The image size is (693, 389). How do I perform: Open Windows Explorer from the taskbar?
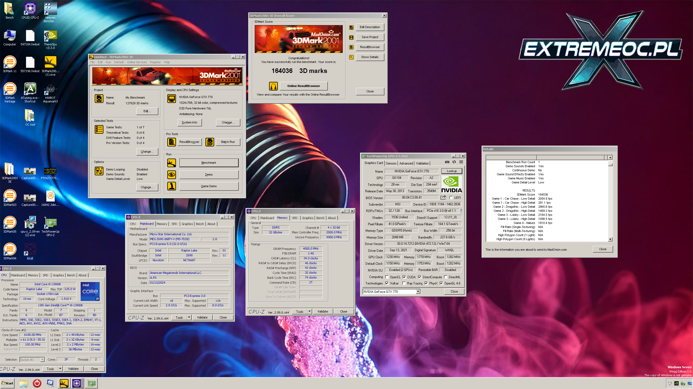[24, 383]
